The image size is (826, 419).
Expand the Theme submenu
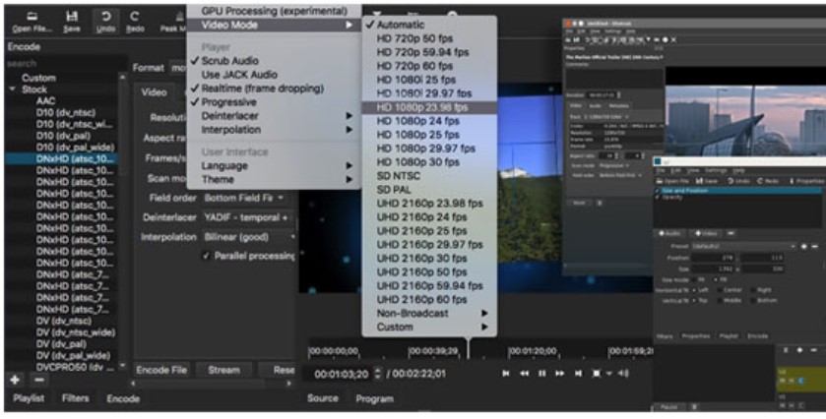pyautogui.click(x=274, y=179)
